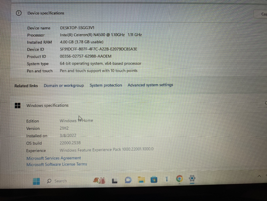This screenshot has height=201, width=267.
Task: Click the Device name label
Action: (39, 28)
